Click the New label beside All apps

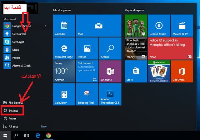coord(44,127)
